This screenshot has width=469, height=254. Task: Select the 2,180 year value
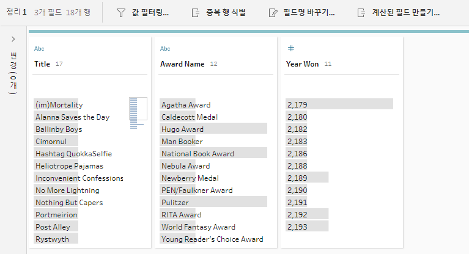point(297,117)
